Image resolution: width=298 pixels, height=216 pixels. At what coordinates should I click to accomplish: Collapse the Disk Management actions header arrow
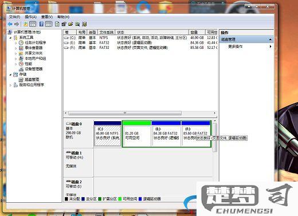(270, 40)
